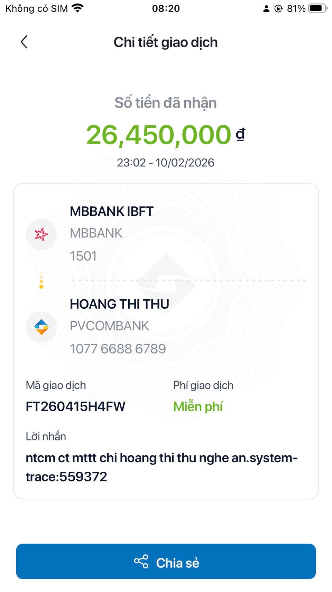Tap the transaction date 23:02 - 10/02/2026
The height and width of the screenshot is (592, 332).
166,162
